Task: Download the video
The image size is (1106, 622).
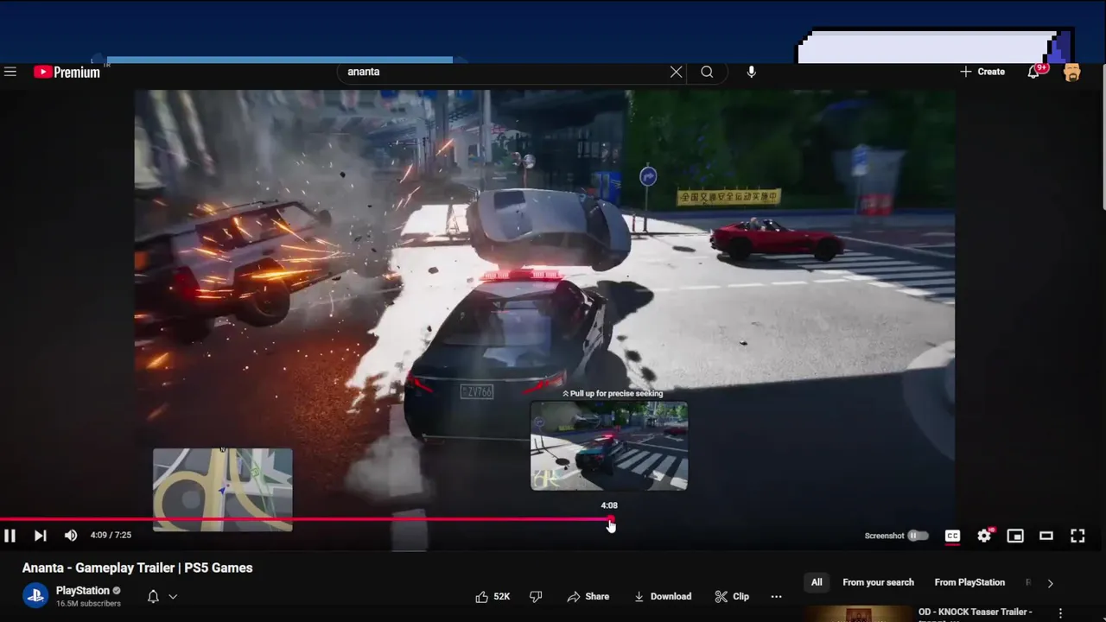Action: 662,596
